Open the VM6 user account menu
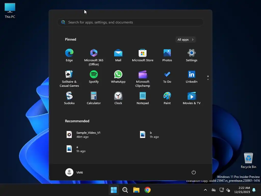This screenshot has height=196, width=261. point(74,172)
